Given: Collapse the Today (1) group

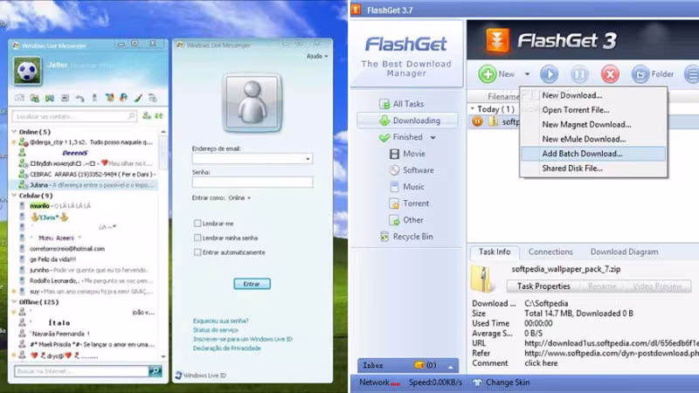Looking at the screenshot, I should click(473, 108).
